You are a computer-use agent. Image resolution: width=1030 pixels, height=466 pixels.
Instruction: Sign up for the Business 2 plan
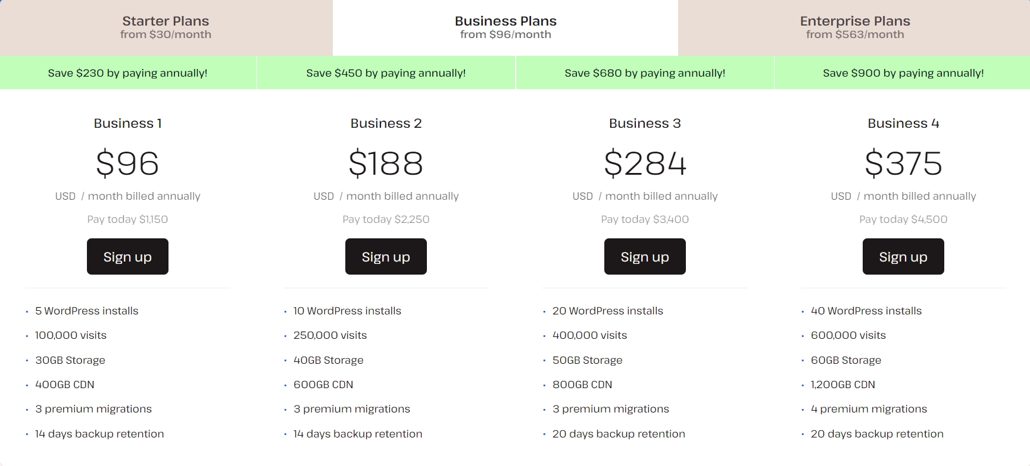coord(385,256)
